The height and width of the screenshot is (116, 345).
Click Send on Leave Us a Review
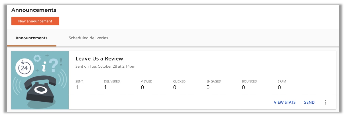(309, 102)
